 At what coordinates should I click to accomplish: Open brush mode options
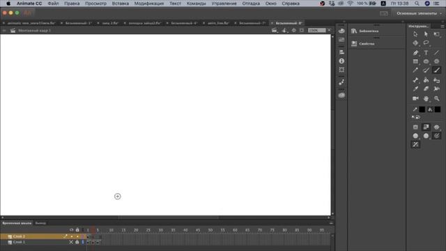[437, 127]
